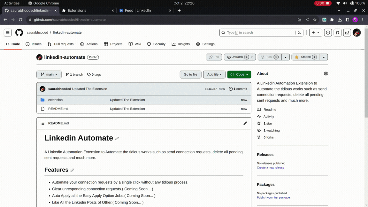Image resolution: width=368 pixels, height=207 pixels.
Task: Reload the page in Chrome
Action: [21, 20]
